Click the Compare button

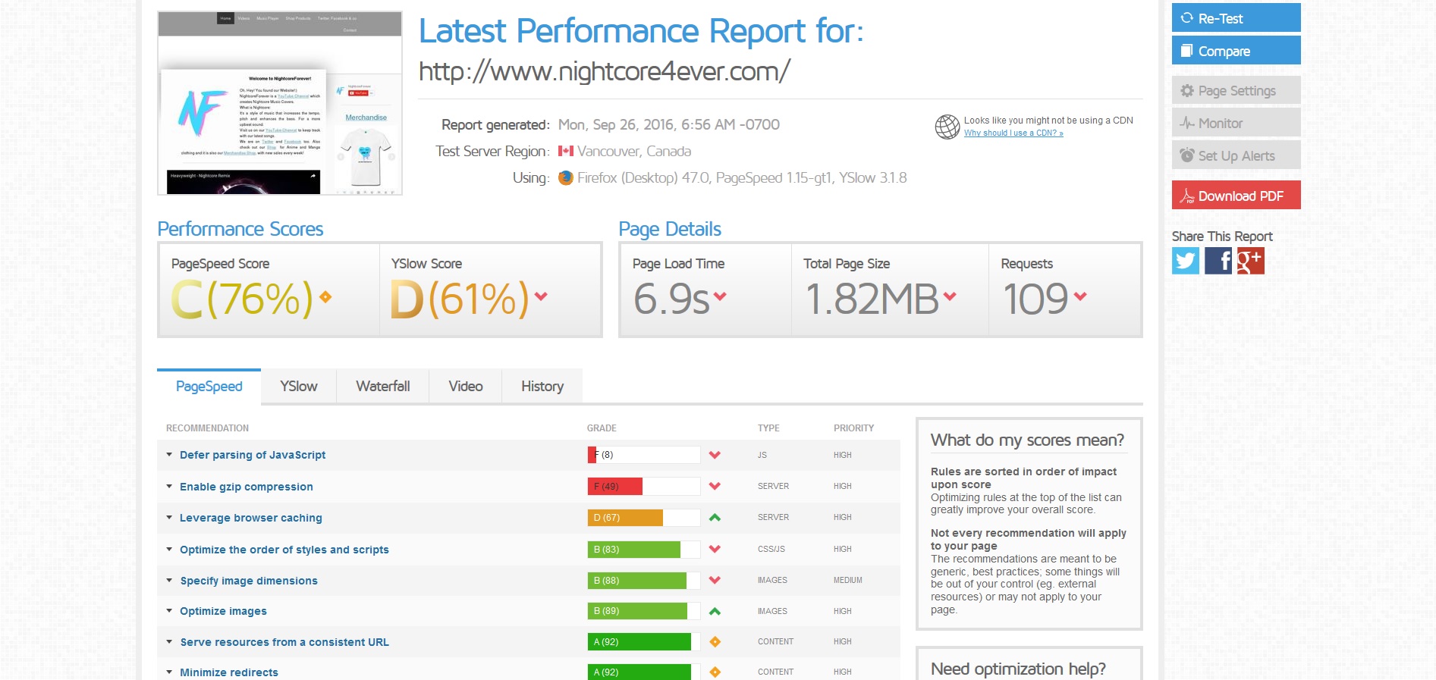pyautogui.click(x=1236, y=51)
